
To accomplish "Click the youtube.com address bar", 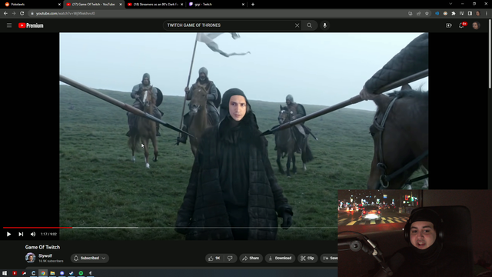I will tap(217, 14).
